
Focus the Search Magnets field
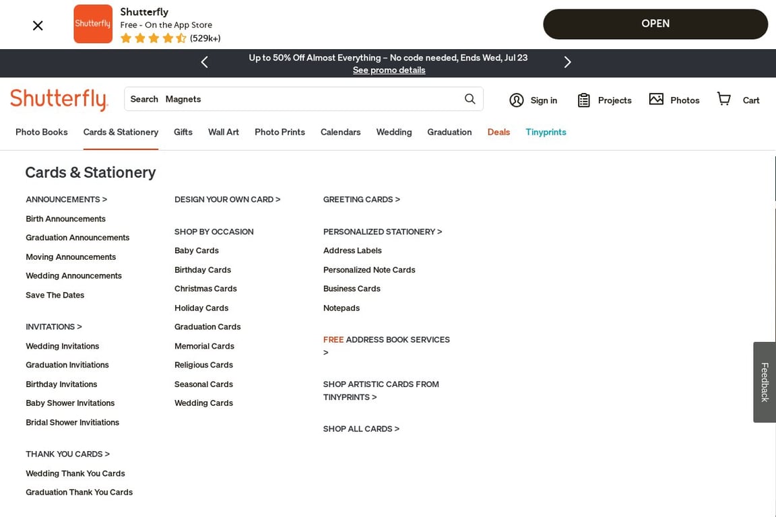point(304,99)
